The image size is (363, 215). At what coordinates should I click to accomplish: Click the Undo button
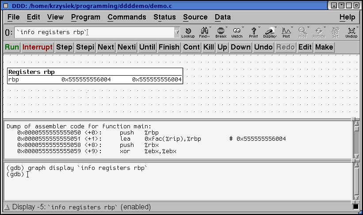[x=264, y=47]
